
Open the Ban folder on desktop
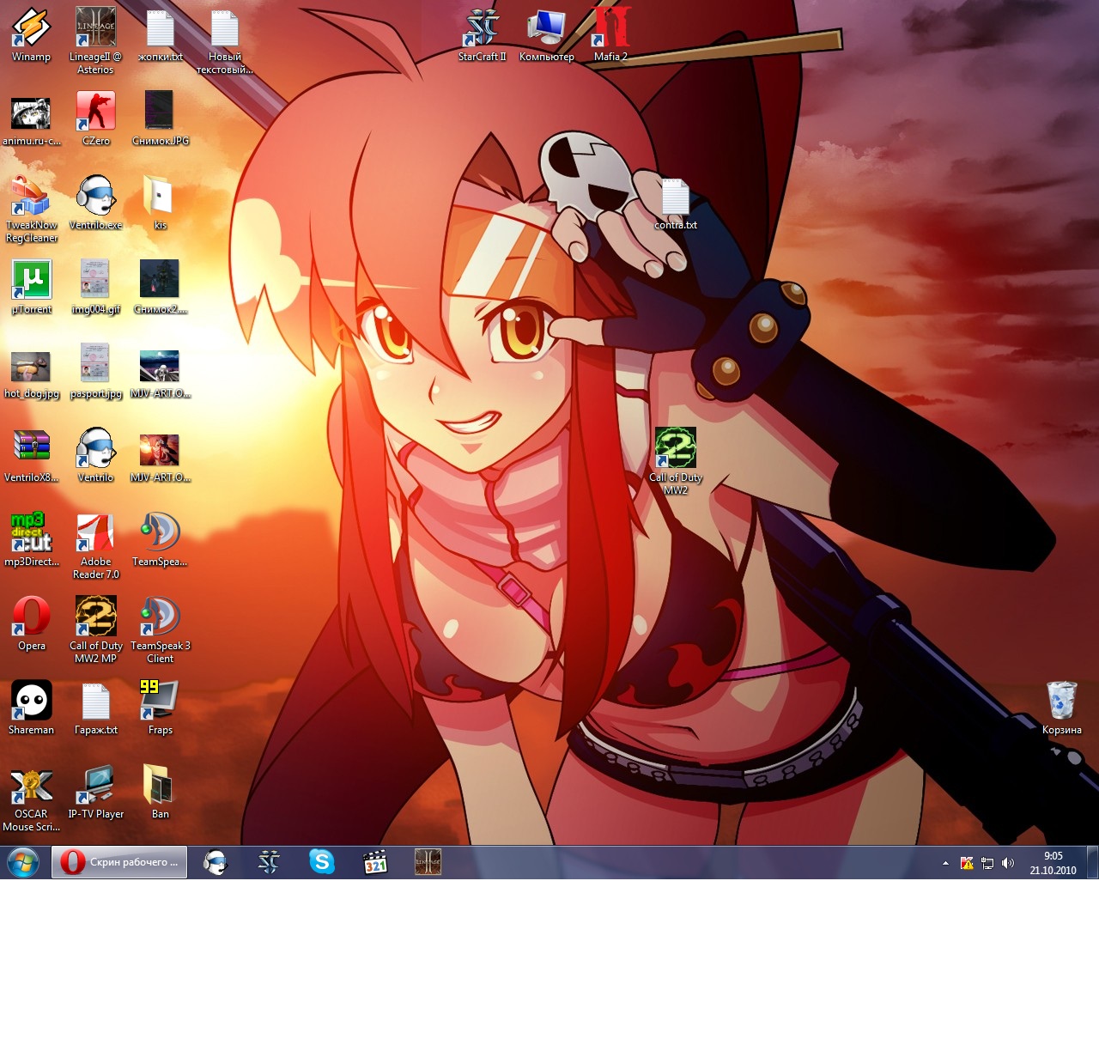point(160,786)
